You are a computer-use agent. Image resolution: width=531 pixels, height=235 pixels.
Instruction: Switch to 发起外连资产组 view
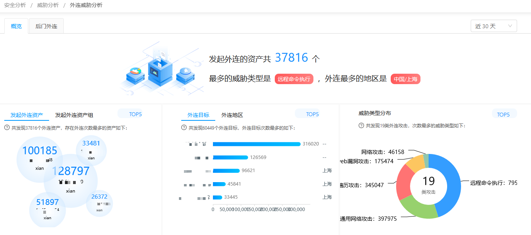74,115
